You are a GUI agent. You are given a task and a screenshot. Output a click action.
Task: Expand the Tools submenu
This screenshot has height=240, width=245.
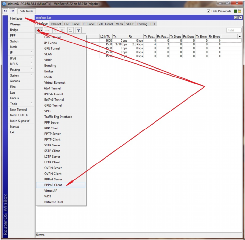pos(31,104)
